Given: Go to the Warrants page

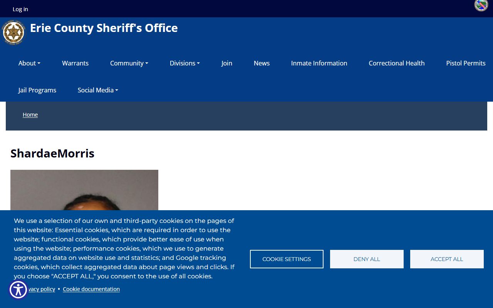Looking at the screenshot, I should click(75, 63).
